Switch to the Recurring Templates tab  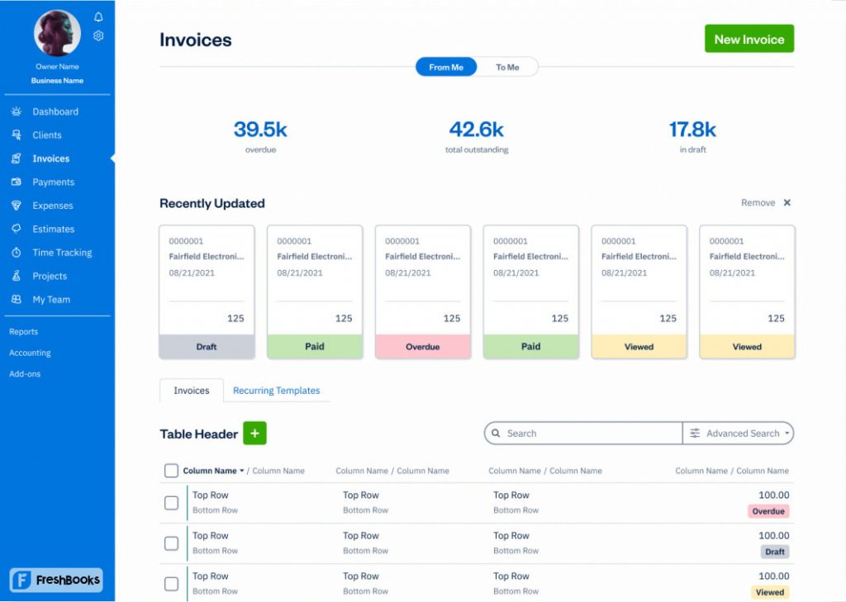point(277,390)
